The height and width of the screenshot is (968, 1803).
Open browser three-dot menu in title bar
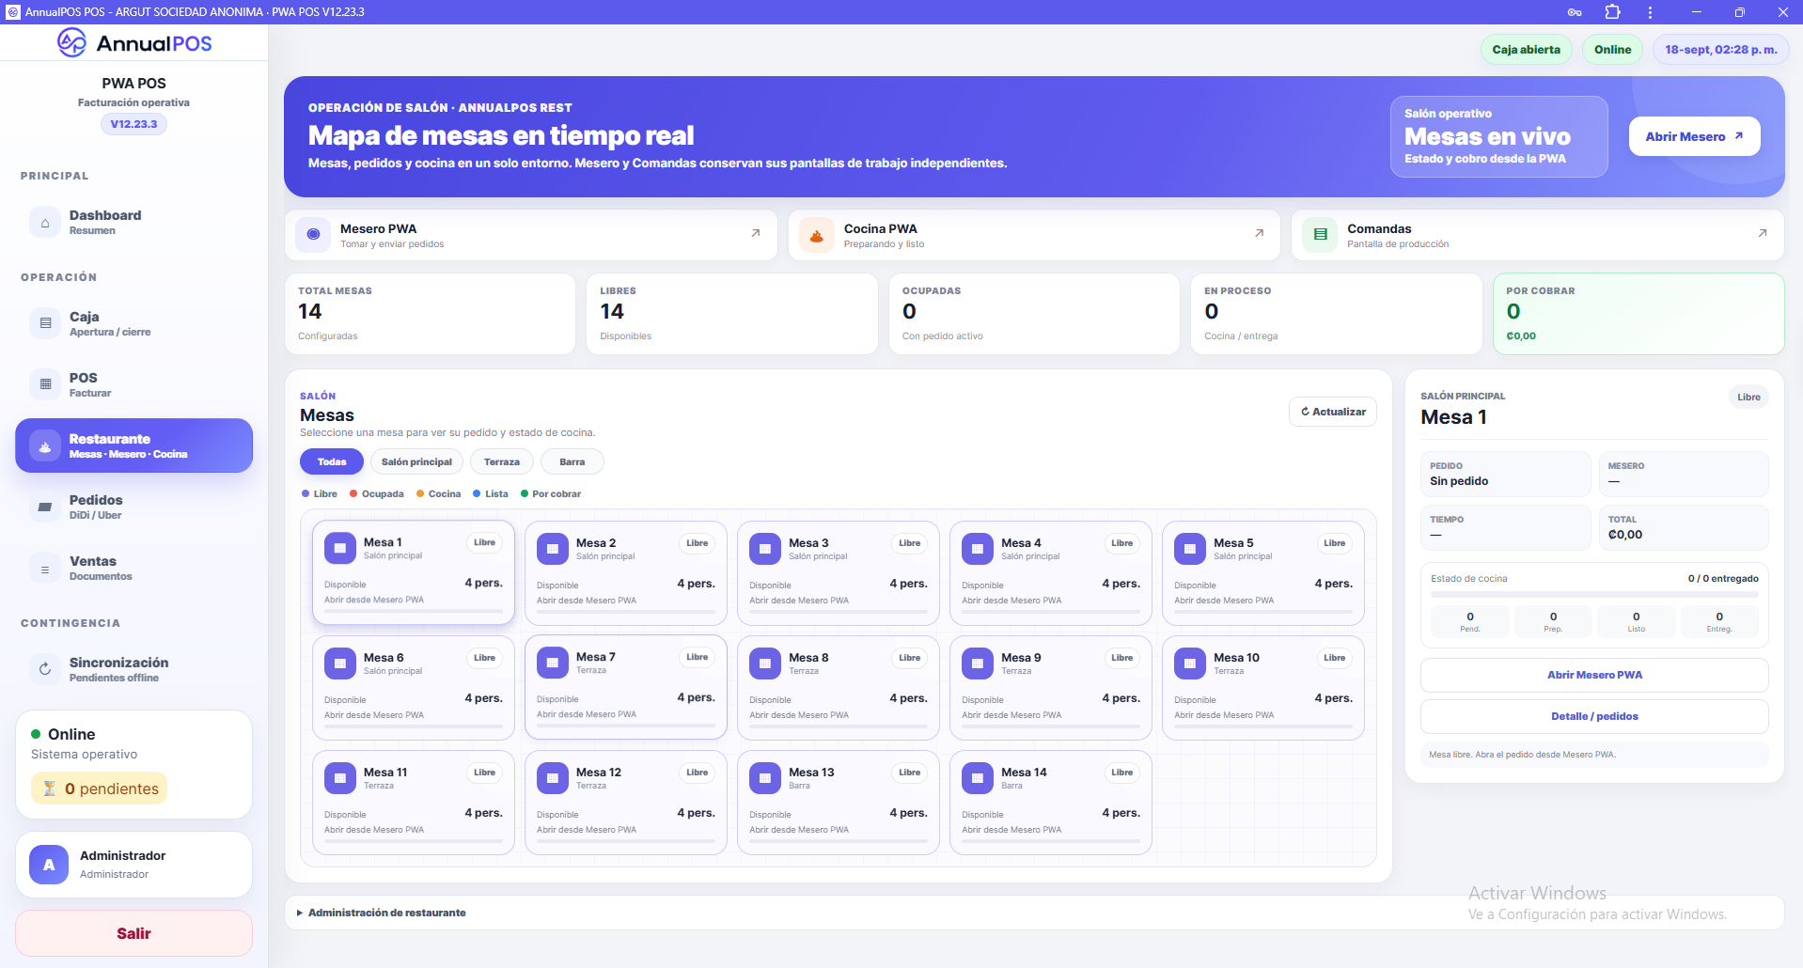[x=1650, y=12]
